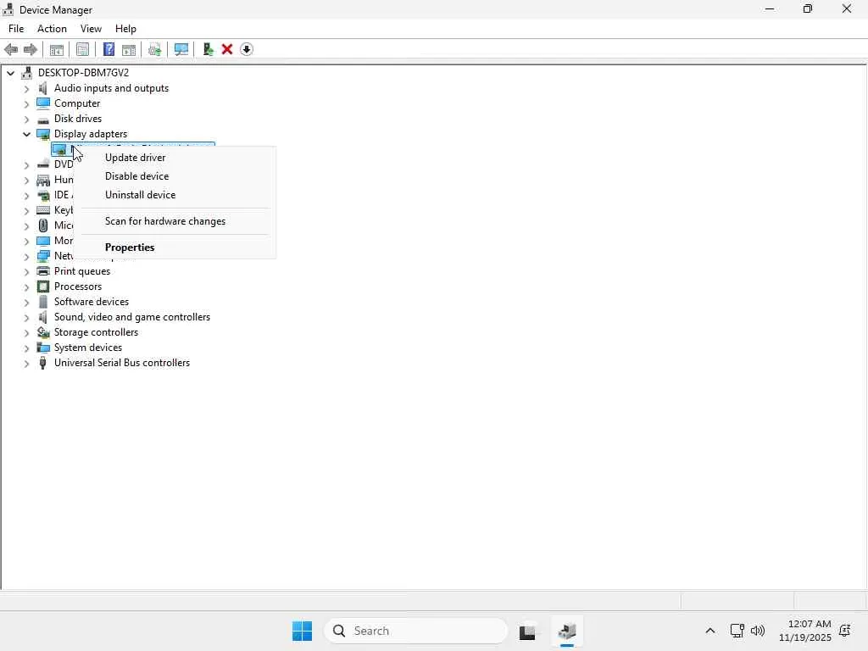Click the Print queues printer icon
Image resolution: width=868 pixels, height=651 pixels.
click(43, 271)
